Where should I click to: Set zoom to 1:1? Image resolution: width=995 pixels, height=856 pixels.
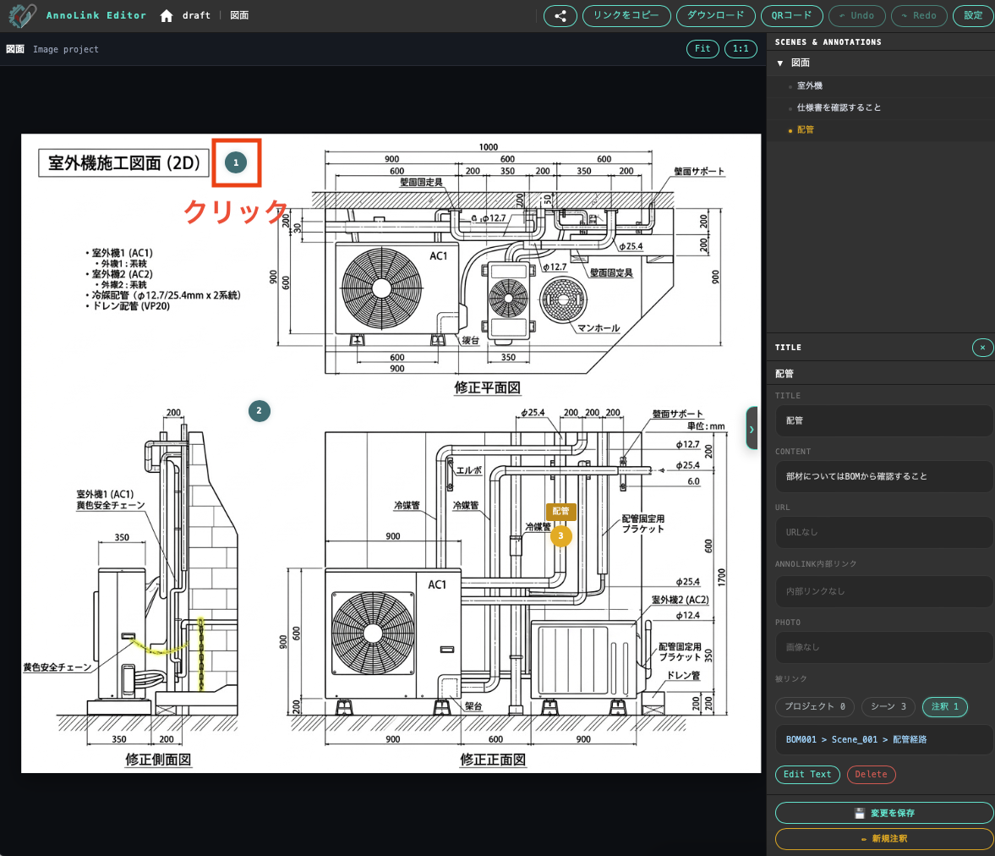point(740,49)
